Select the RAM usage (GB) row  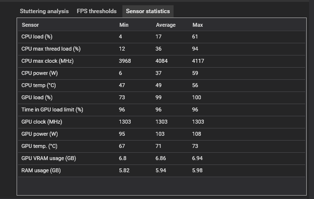(161, 171)
